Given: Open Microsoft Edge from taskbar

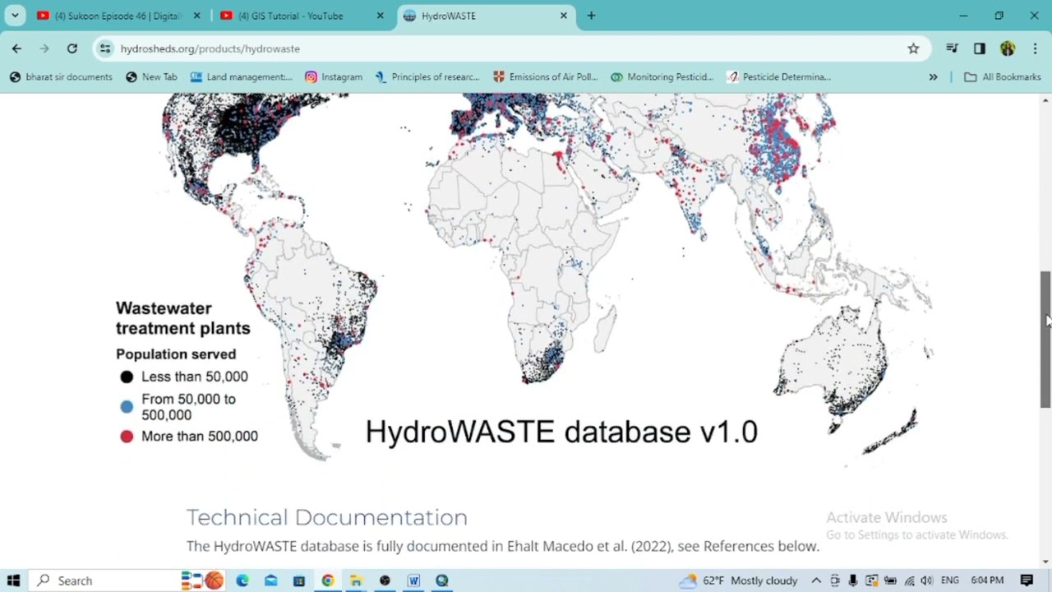Looking at the screenshot, I should click(x=242, y=580).
